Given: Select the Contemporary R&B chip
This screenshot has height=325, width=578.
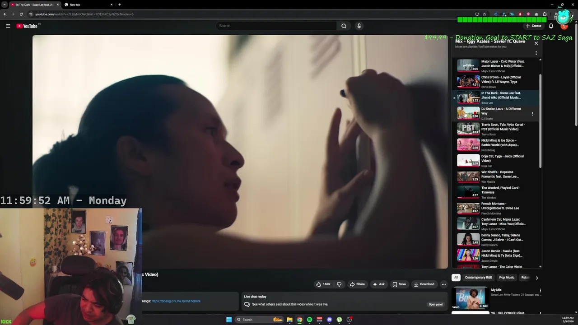Looking at the screenshot, I should click(x=478, y=278).
